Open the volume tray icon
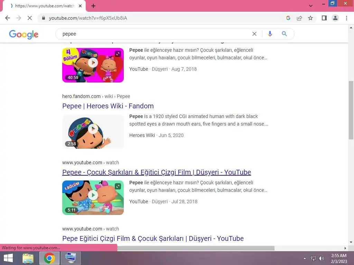The height and width of the screenshot is (265, 354). tap(322, 258)
